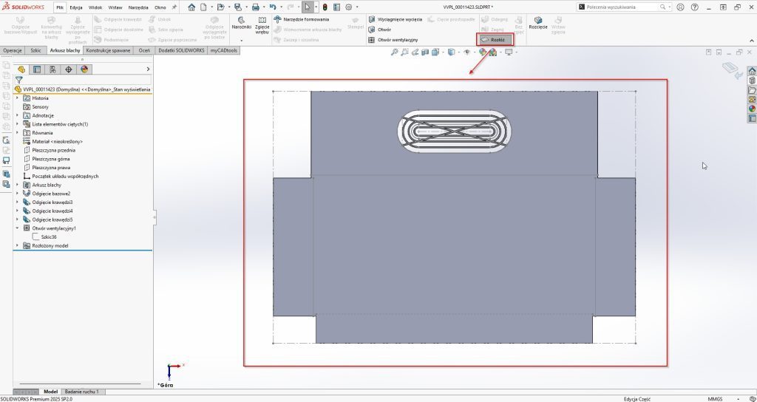Image resolution: width=757 pixels, height=402 pixels.
Task: Launch the Otwór hole wizard
Action: pyautogui.click(x=379, y=30)
